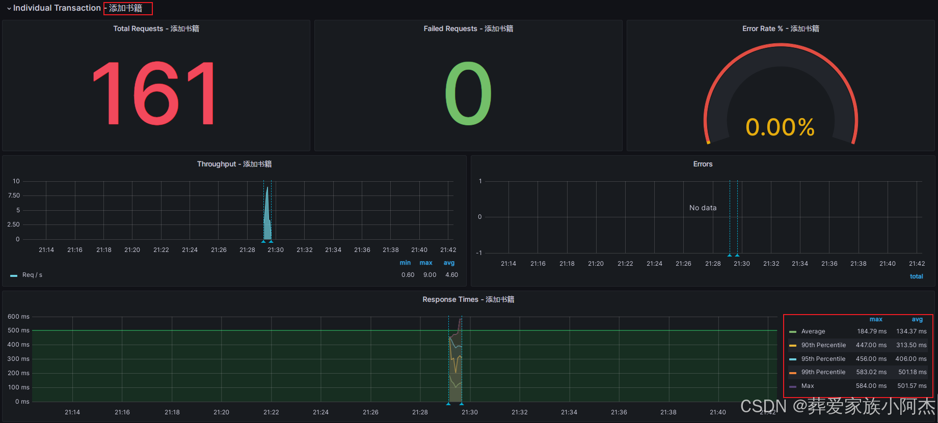Click the 584.00 ms Max value

pos(871,386)
